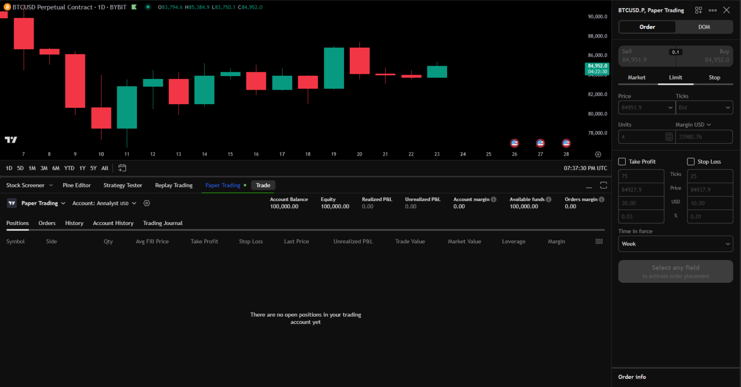Expand the Margin USD dropdown
The image size is (741, 387).
[693, 124]
